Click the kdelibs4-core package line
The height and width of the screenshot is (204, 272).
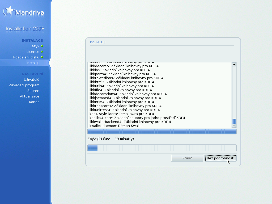pos(137,118)
